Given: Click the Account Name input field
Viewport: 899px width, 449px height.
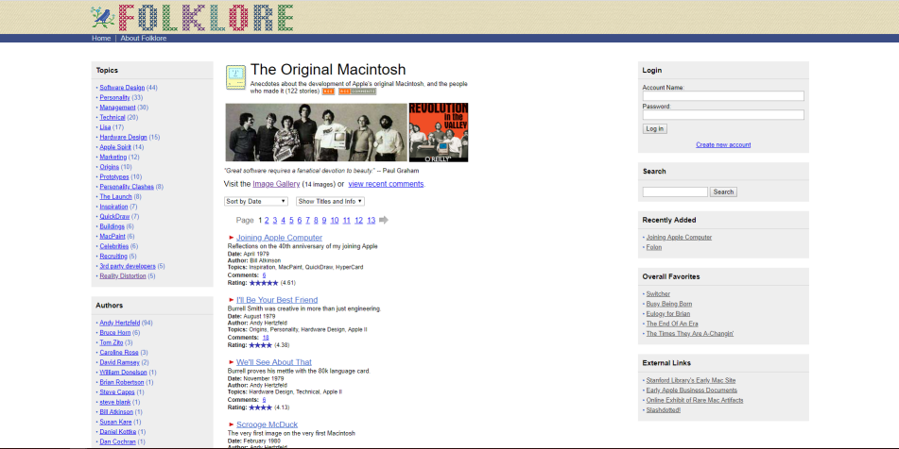Looking at the screenshot, I should click(723, 96).
